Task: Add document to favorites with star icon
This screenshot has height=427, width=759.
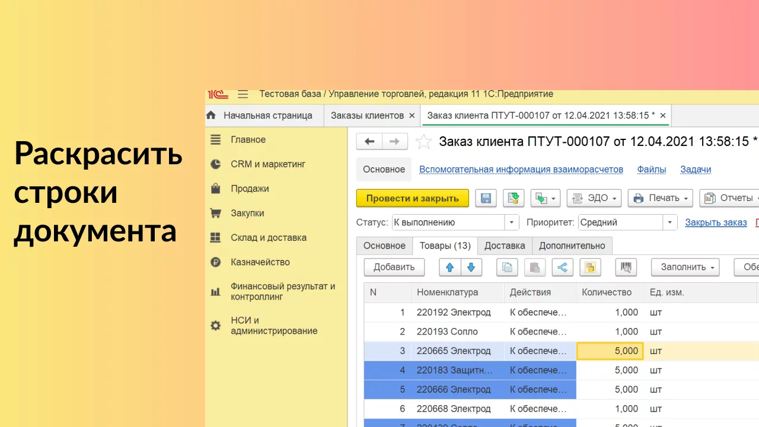Action: pyautogui.click(x=423, y=142)
